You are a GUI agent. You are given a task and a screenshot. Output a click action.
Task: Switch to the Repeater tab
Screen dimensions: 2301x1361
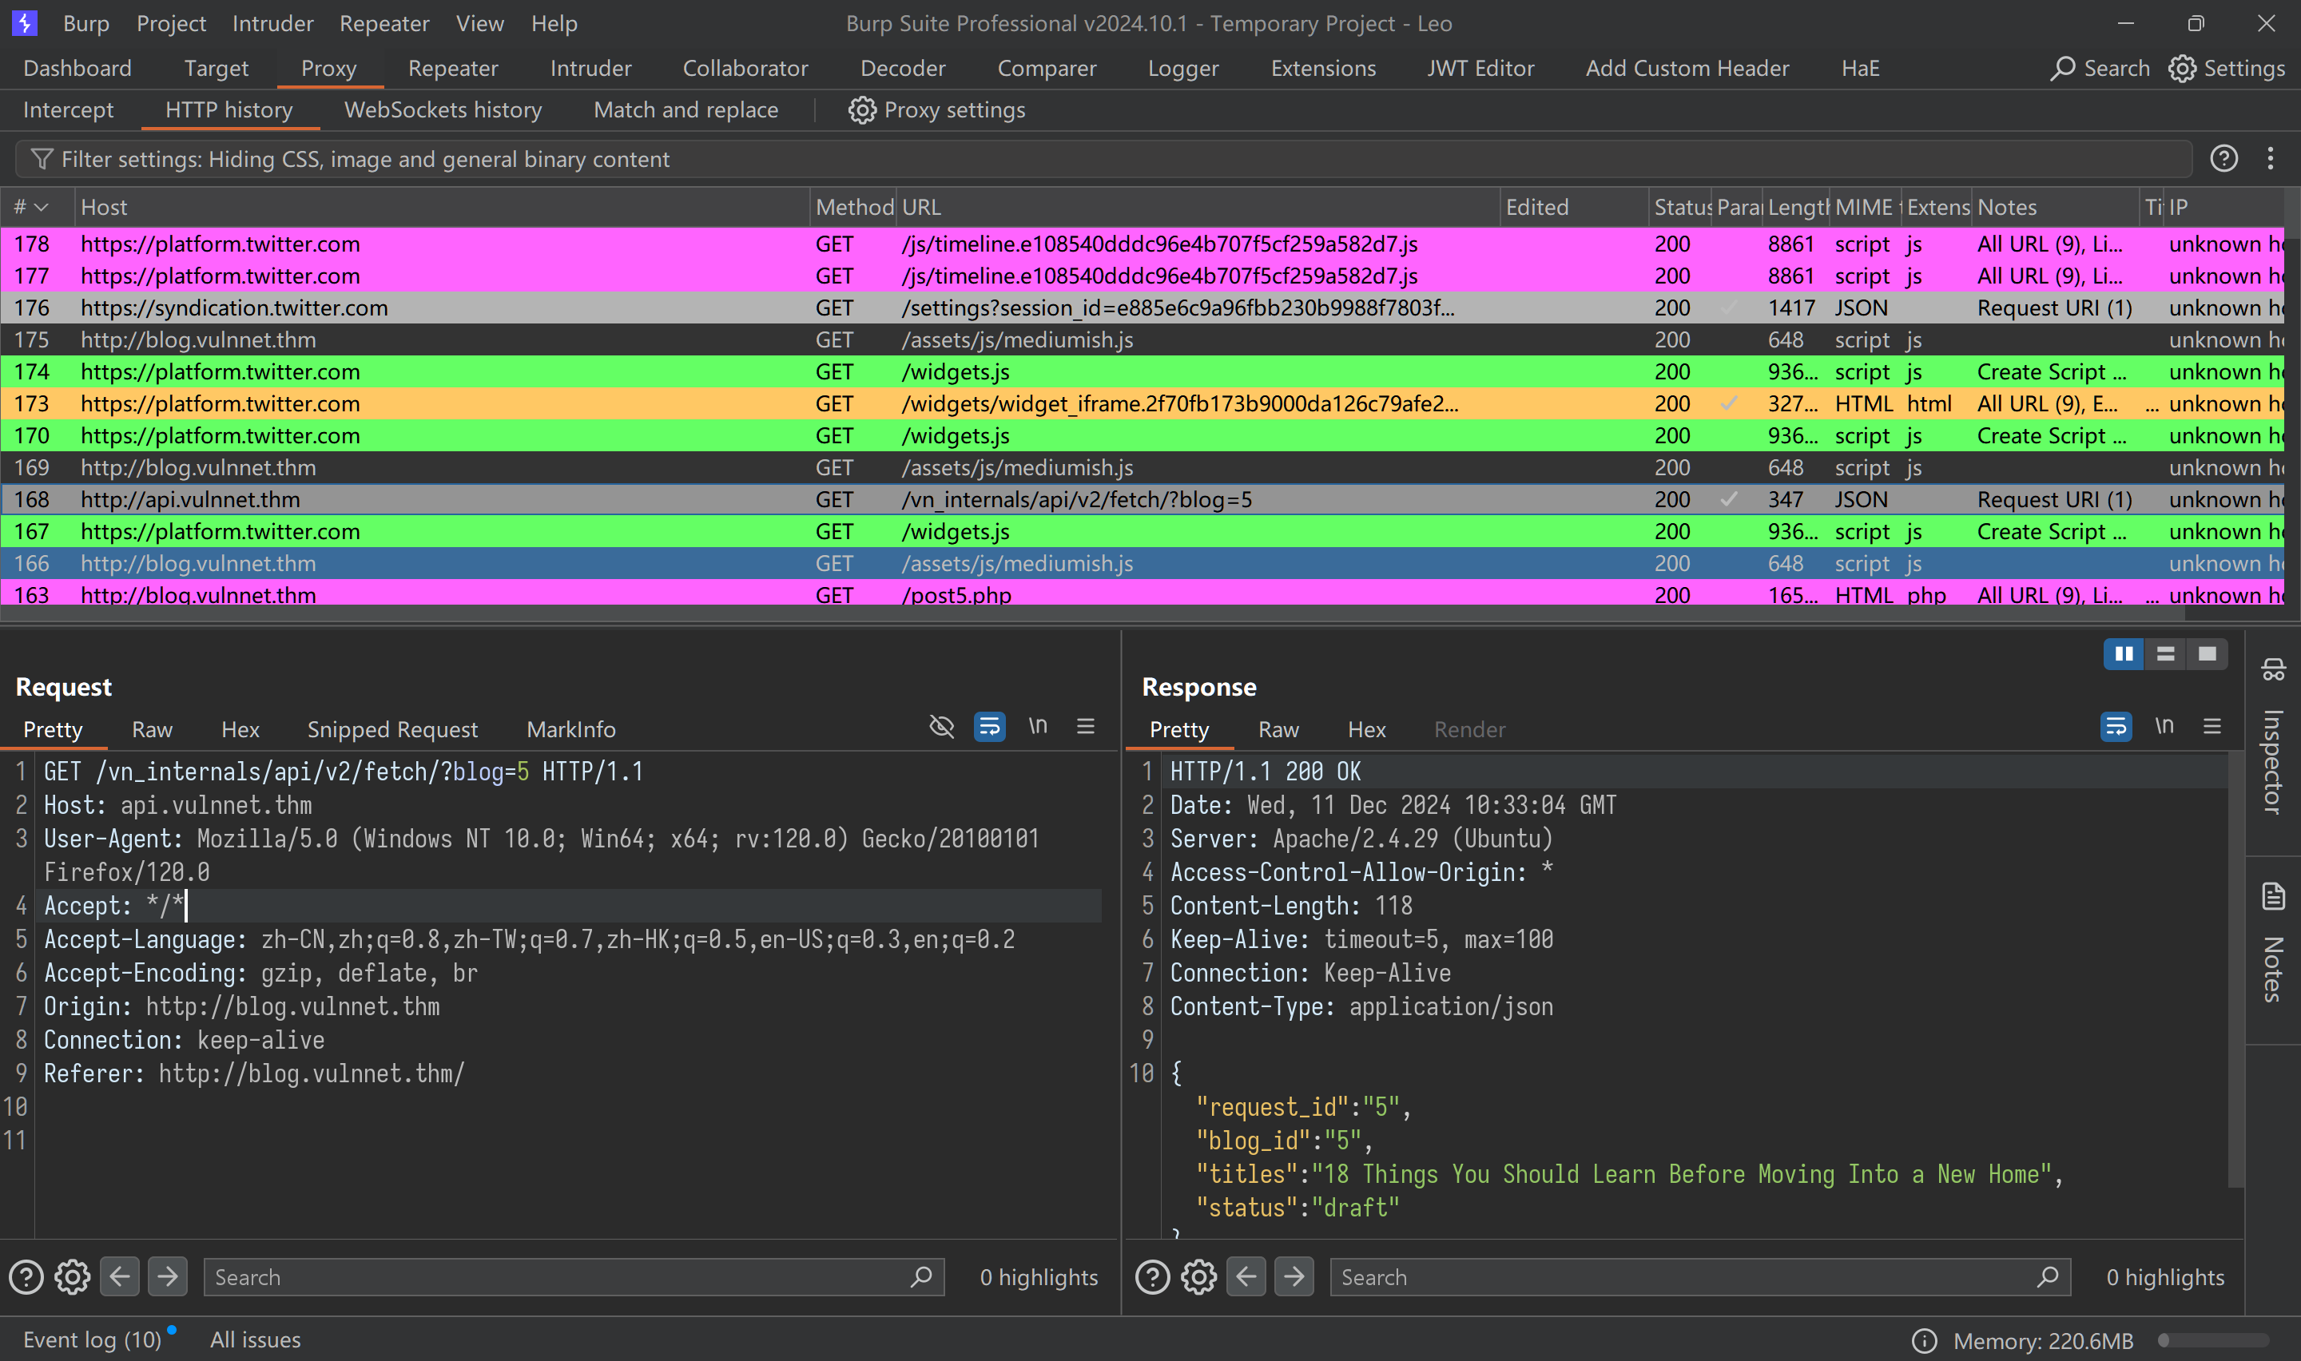[x=453, y=69]
